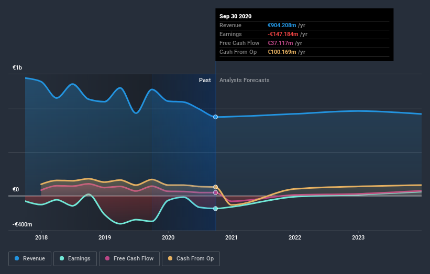The width and height of the screenshot is (430, 274).
Task: Click the 'Sep 30 2020' tooltip date
Action: [235, 16]
